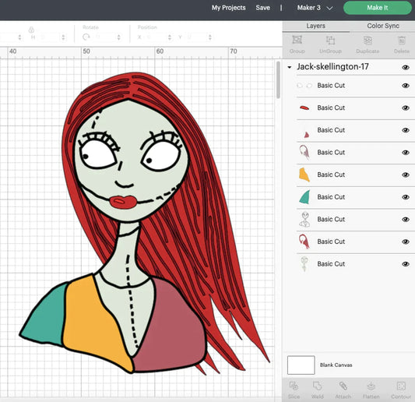
Task: Select the pale green skin layer thumbnail
Action: pyautogui.click(x=304, y=264)
